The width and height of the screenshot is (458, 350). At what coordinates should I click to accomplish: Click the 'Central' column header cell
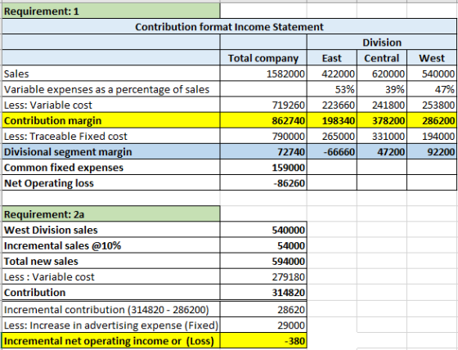[x=381, y=58]
